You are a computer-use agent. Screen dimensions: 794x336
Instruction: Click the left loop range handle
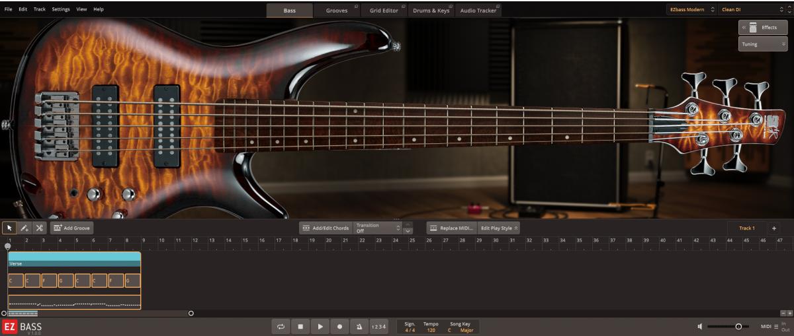point(3,313)
